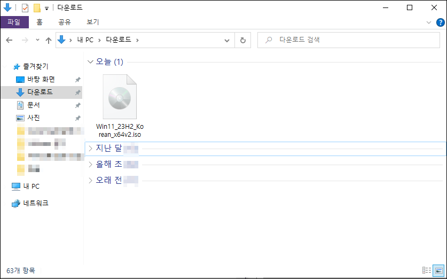The height and width of the screenshot is (279, 447).
Task: Minimize the 다운로드 window
Action: [386, 7]
